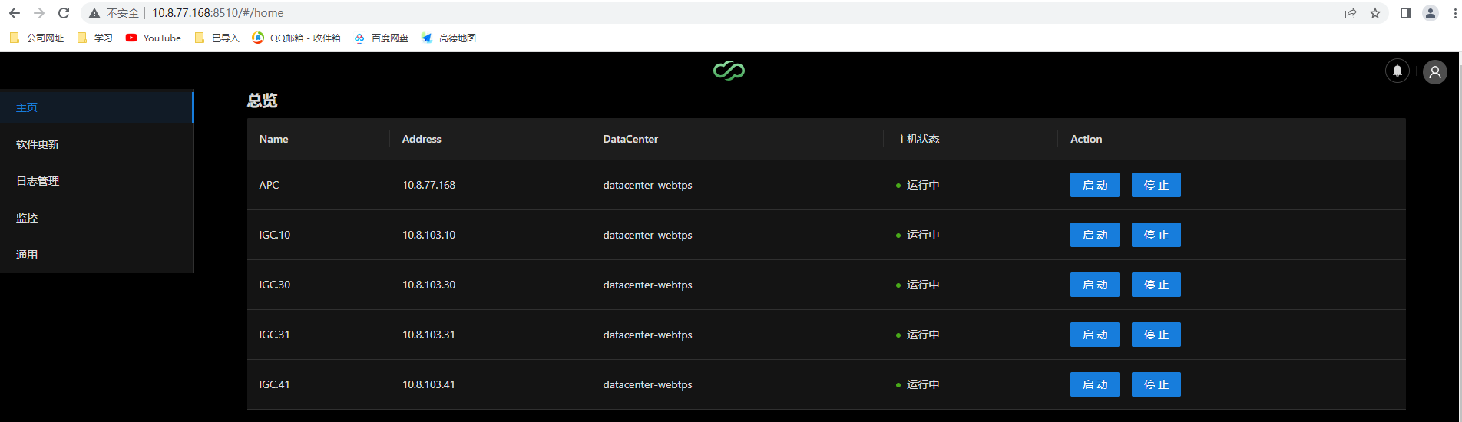Open the YouTube bookmark

click(154, 38)
